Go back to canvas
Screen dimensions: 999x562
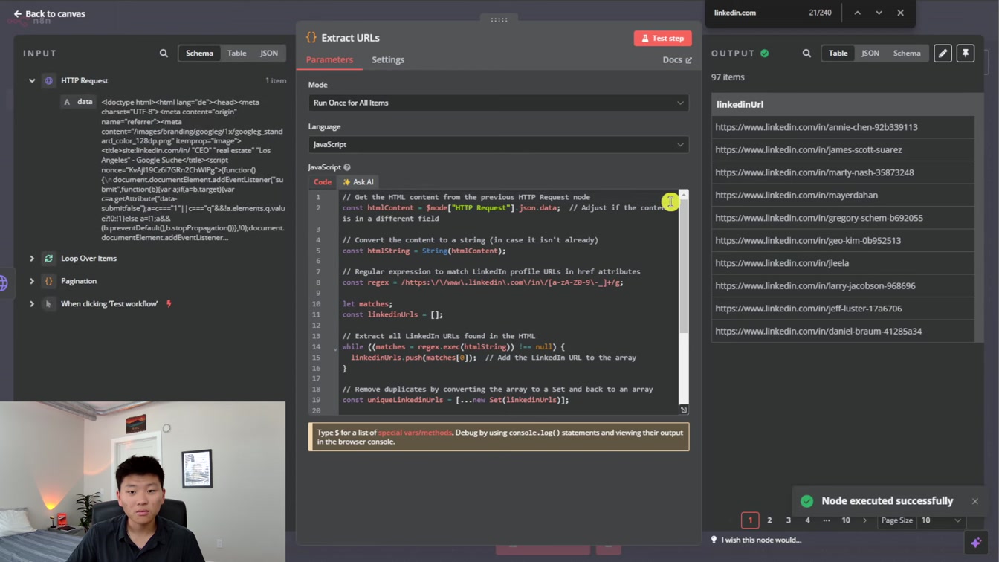[x=49, y=13]
